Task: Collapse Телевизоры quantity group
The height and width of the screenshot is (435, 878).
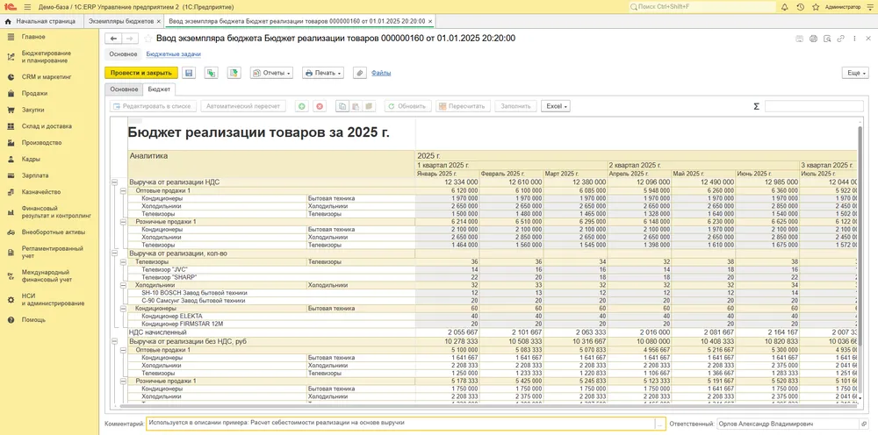Action: pyautogui.click(x=123, y=261)
